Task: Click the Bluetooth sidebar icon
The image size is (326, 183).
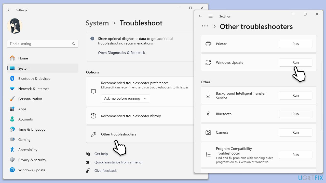Action: 12,79
